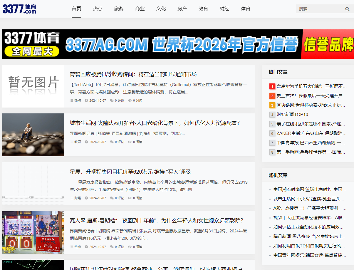The height and width of the screenshot is (270, 354).
Task: Open article 育碧回应被腾讯等收购传闻
Action: point(133,74)
